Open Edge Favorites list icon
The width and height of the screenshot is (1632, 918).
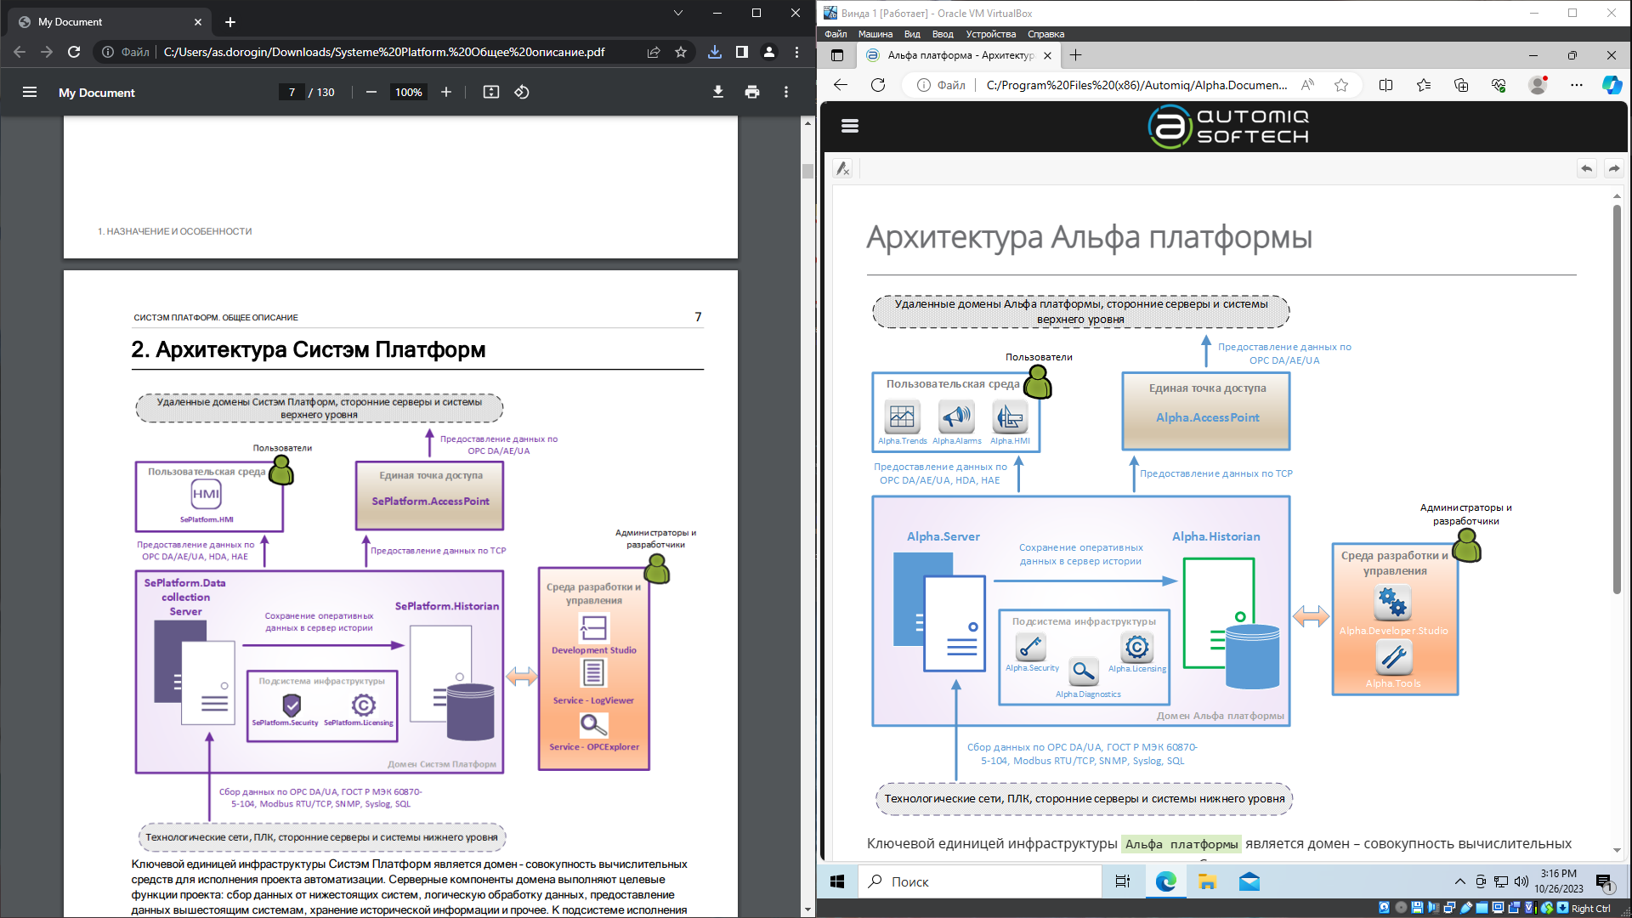[x=1424, y=85]
